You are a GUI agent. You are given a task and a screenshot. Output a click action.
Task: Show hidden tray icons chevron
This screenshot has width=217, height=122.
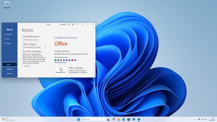click(196, 119)
